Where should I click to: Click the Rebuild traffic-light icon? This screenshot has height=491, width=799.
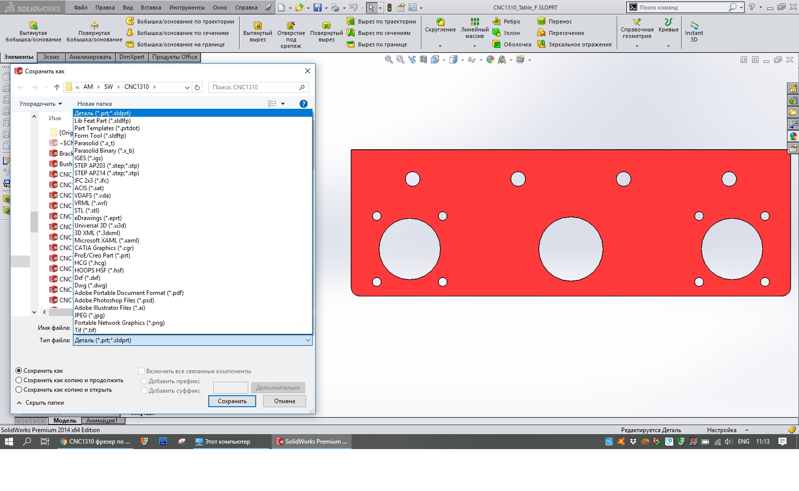(390, 7)
